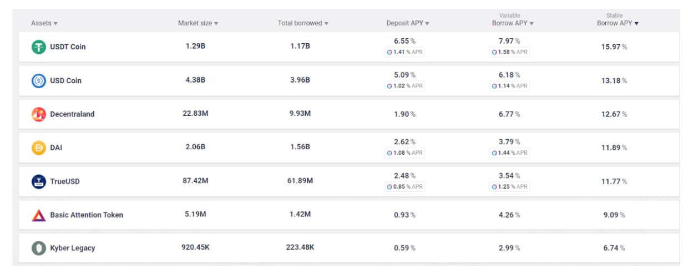Click Decentraland deposit APY 1.90 %
Viewport: 688px width, 274px height.
[x=404, y=114]
